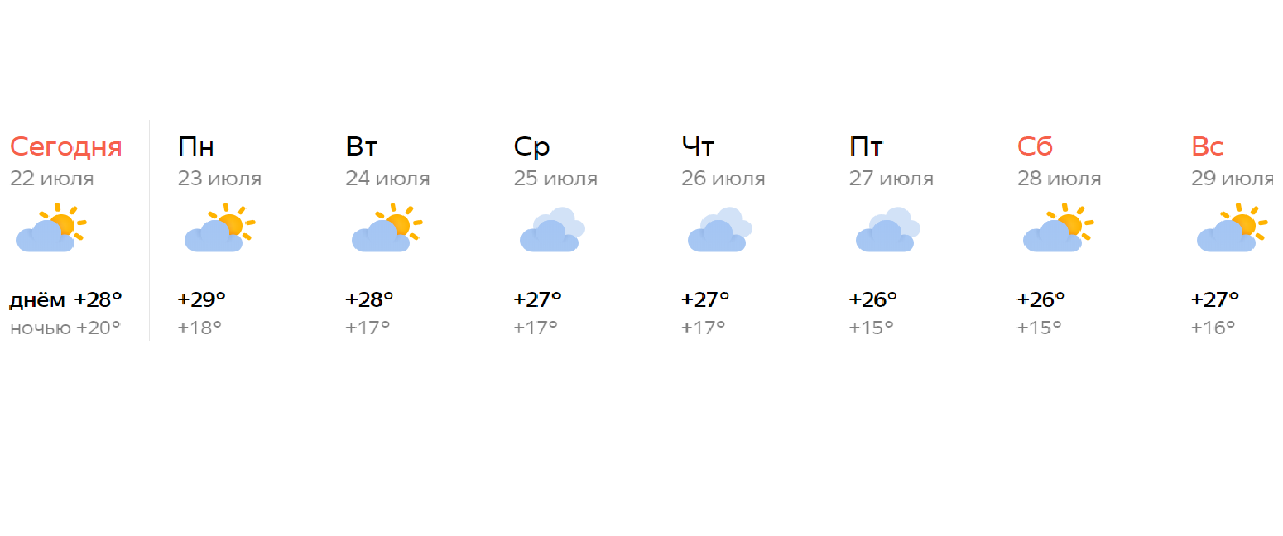Select the Вт day heading
This screenshot has height=536, width=1283.
[362, 147]
